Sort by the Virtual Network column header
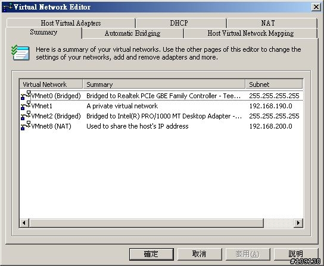Screen dimensions: 324x266 click(51, 85)
